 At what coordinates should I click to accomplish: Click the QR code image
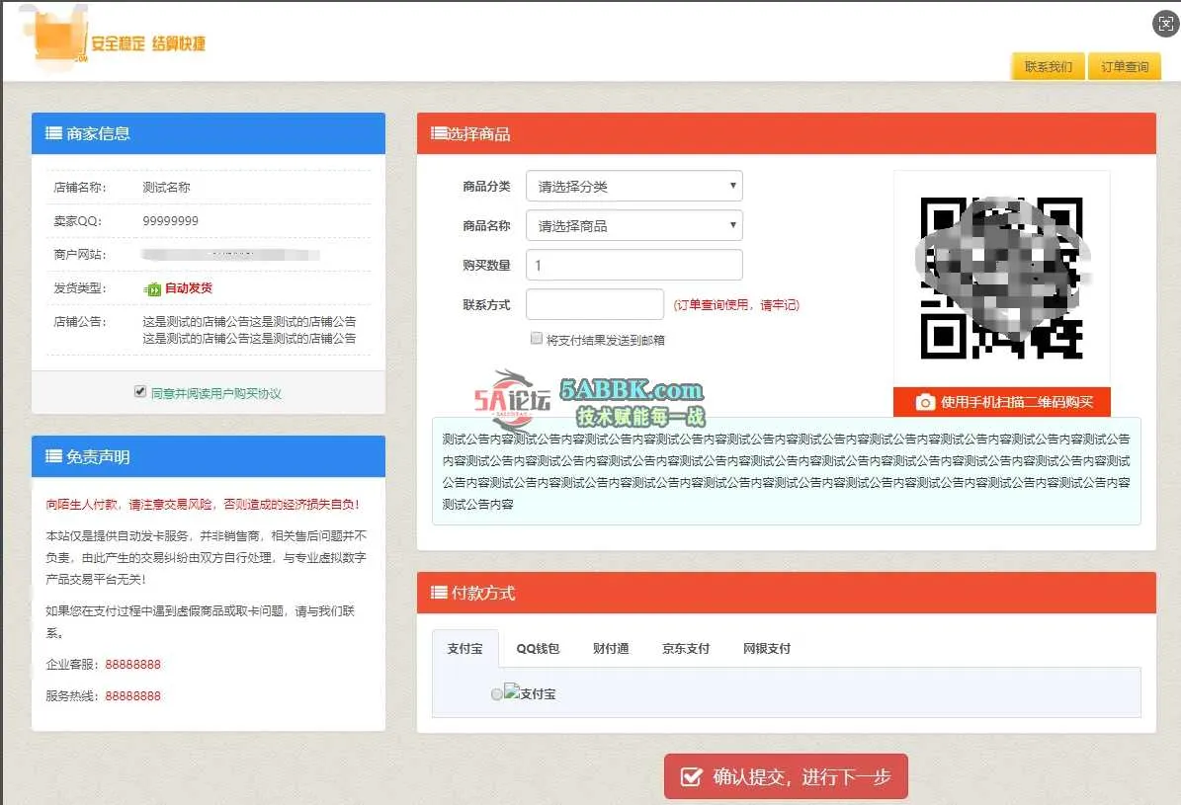[1001, 279]
